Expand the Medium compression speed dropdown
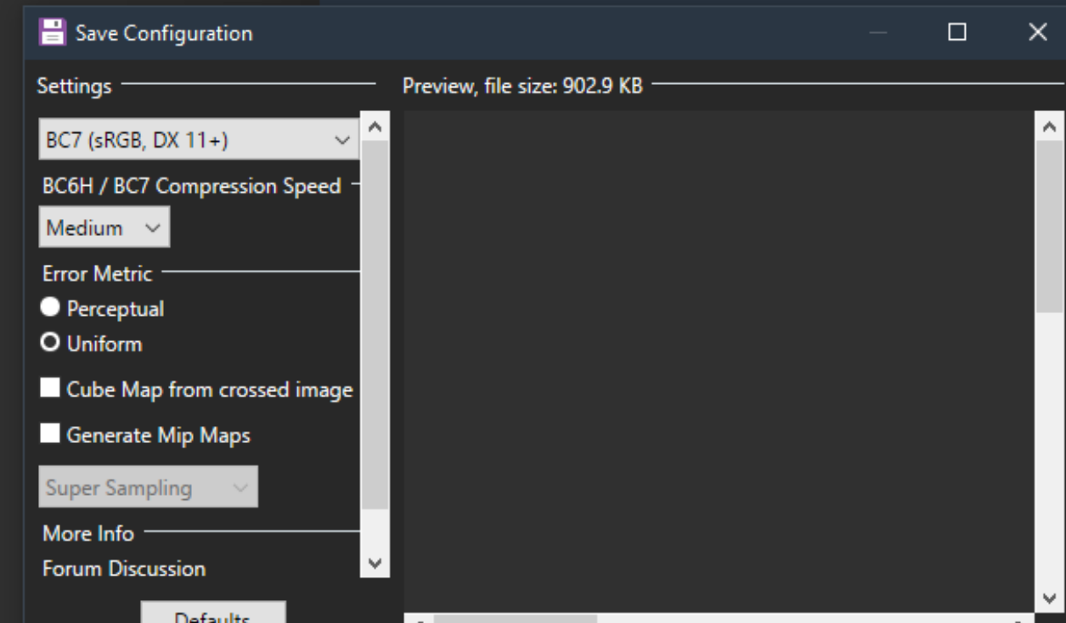Screen dimensions: 1066x623 coord(104,227)
